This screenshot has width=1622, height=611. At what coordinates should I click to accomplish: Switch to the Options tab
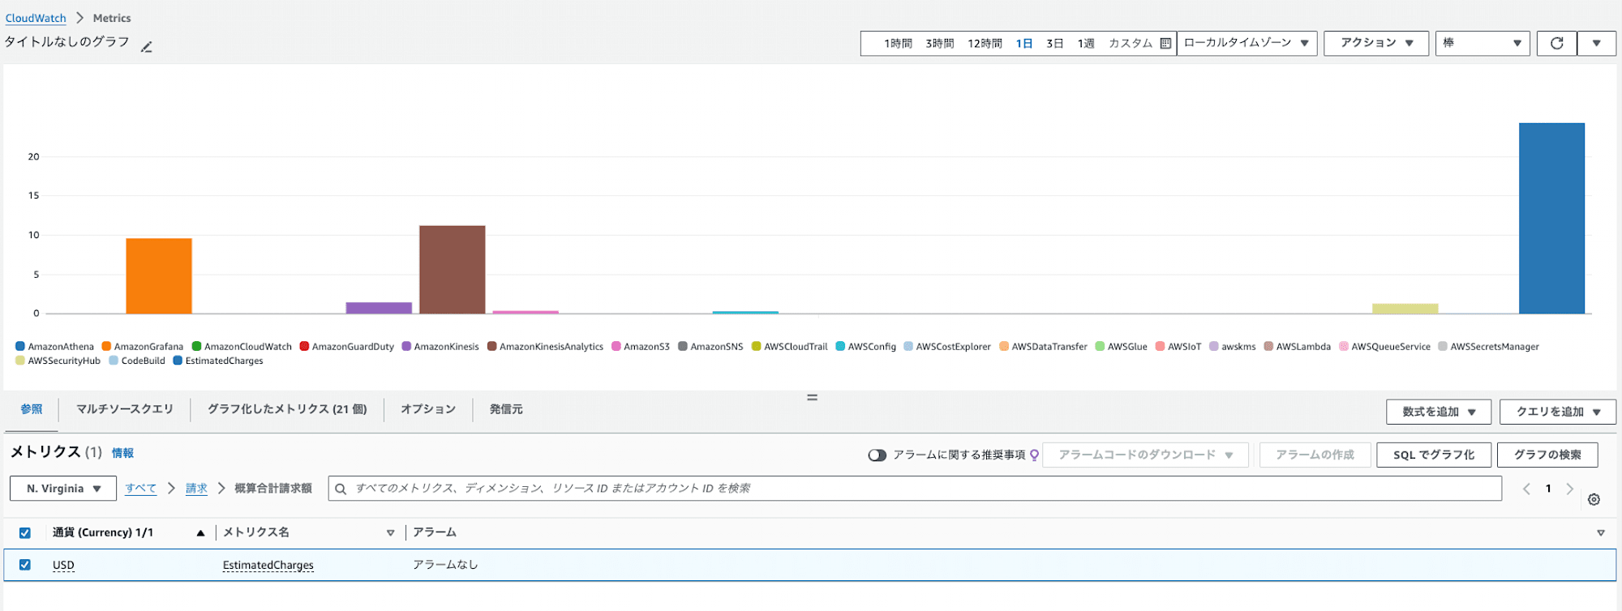[428, 409]
